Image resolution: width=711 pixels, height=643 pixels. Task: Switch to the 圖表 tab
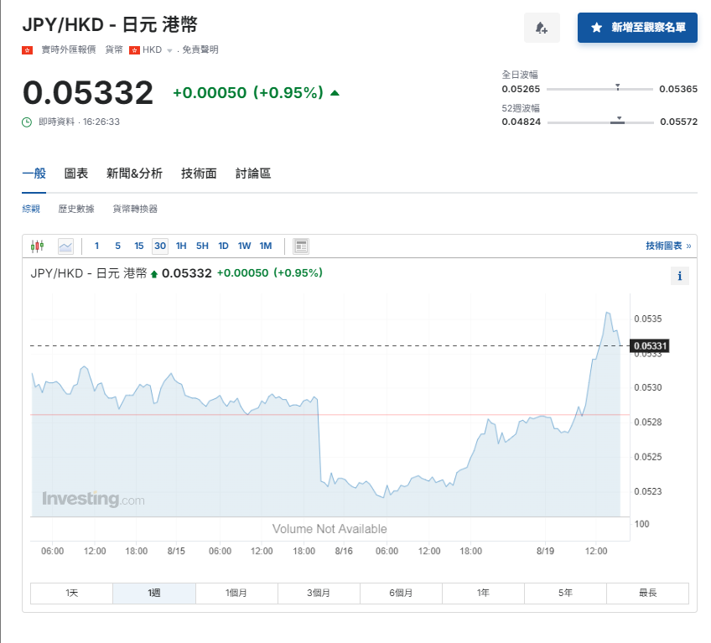click(76, 174)
